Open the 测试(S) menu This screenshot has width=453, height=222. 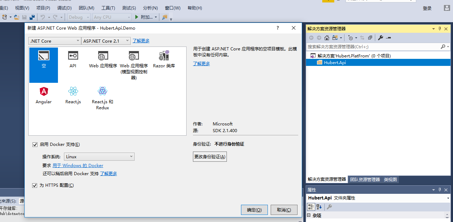pyautogui.click(x=129, y=8)
